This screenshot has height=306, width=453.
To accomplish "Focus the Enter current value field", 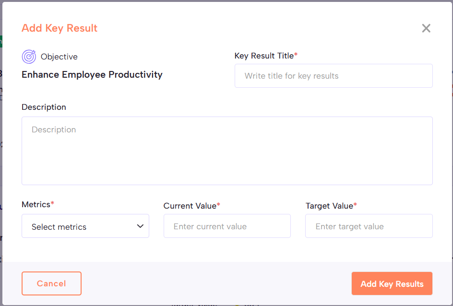I will click(227, 226).
